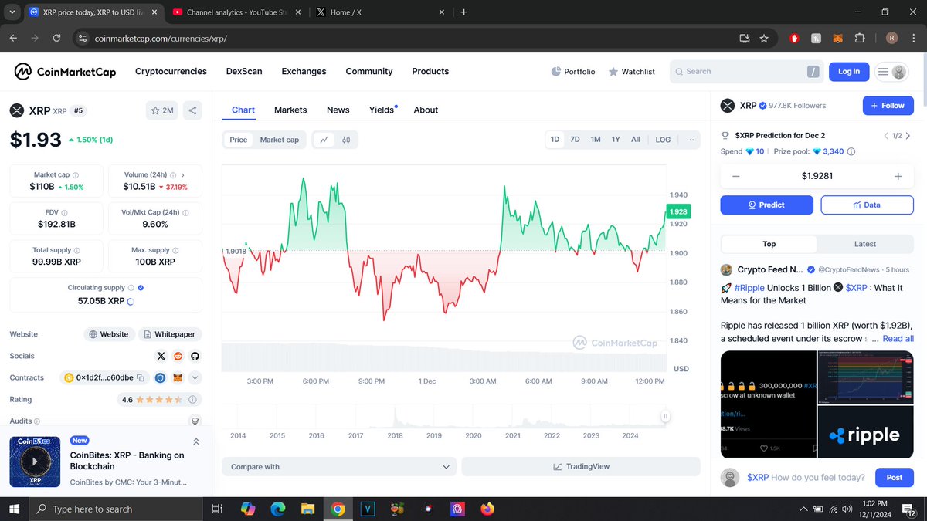Expand contracts list chevron
The height and width of the screenshot is (521, 927).
195,377
